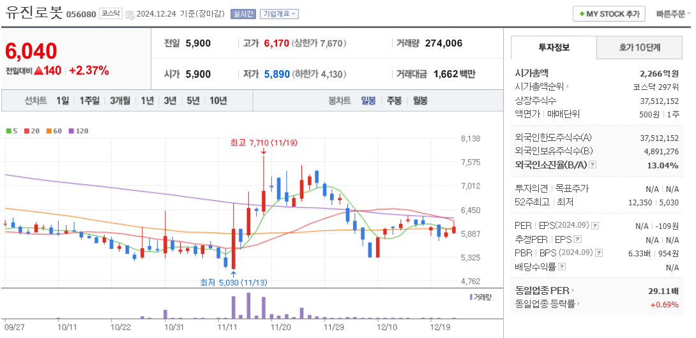Image resolution: width=696 pixels, height=338 pixels.
Task: Click the 5-day moving average legend swatch
Action: click(x=8, y=131)
